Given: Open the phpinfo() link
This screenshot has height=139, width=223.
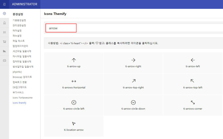Looking at the screenshot, I should click(17, 72).
